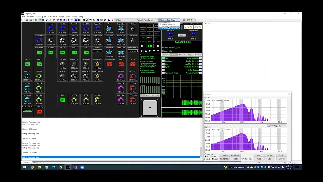
Task: Click the Snapshot button in Analyzer
Action: [224, 155]
